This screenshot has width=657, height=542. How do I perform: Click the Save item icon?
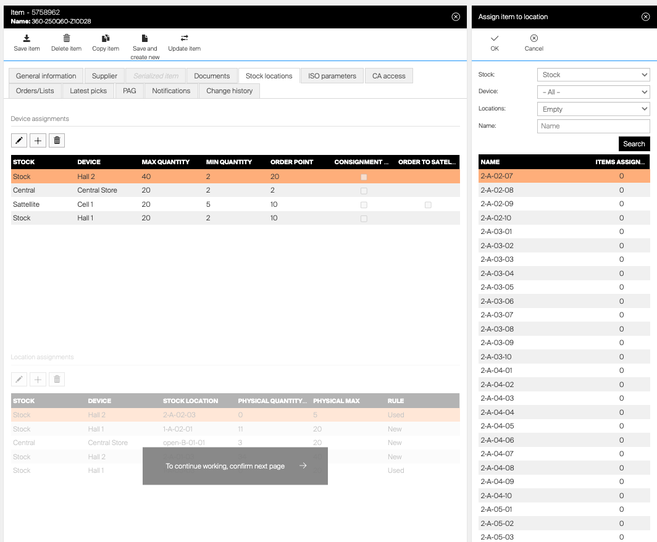[x=27, y=38]
